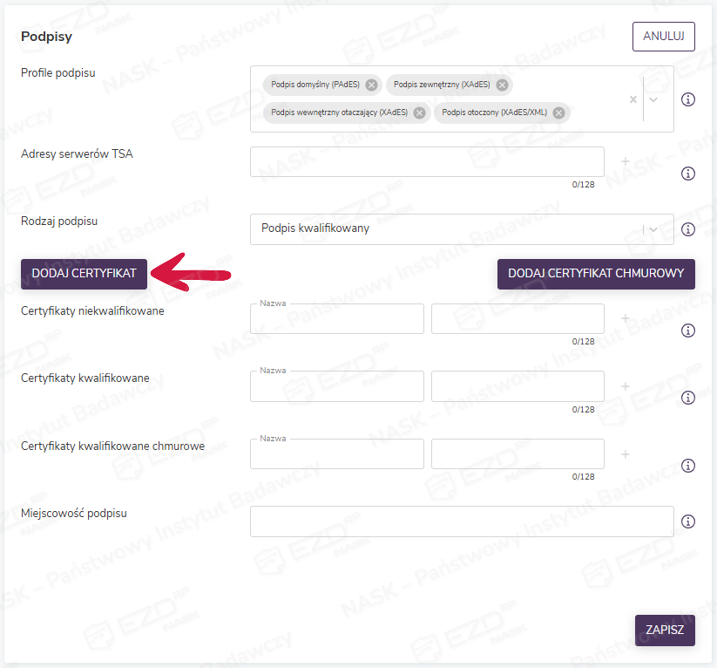The height and width of the screenshot is (668, 717).
Task: Expand the Profile podpisu dropdown
Action: pos(654,99)
